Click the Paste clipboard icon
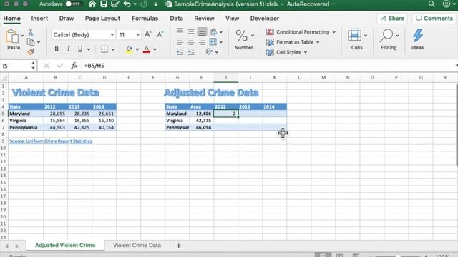Screen dimensions: 458x257 click(x=12, y=36)
